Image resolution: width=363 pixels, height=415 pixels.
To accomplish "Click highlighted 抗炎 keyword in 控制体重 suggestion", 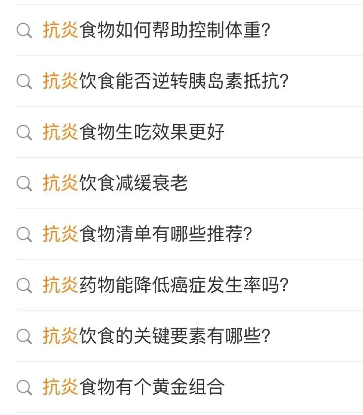I will point(60,30).
